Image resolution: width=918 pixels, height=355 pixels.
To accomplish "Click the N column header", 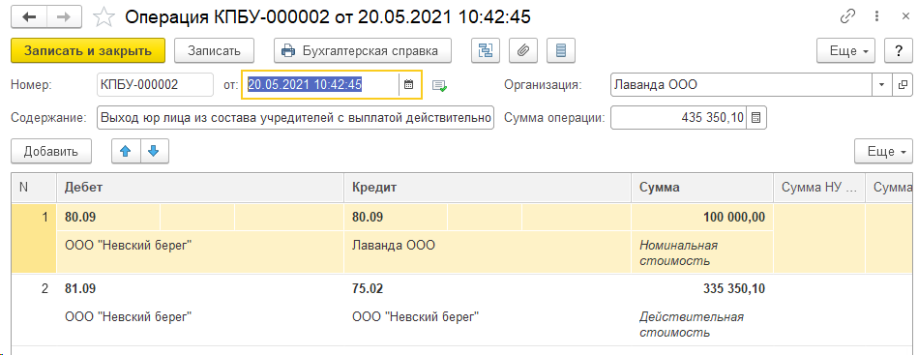I will (x=34, y=188).
